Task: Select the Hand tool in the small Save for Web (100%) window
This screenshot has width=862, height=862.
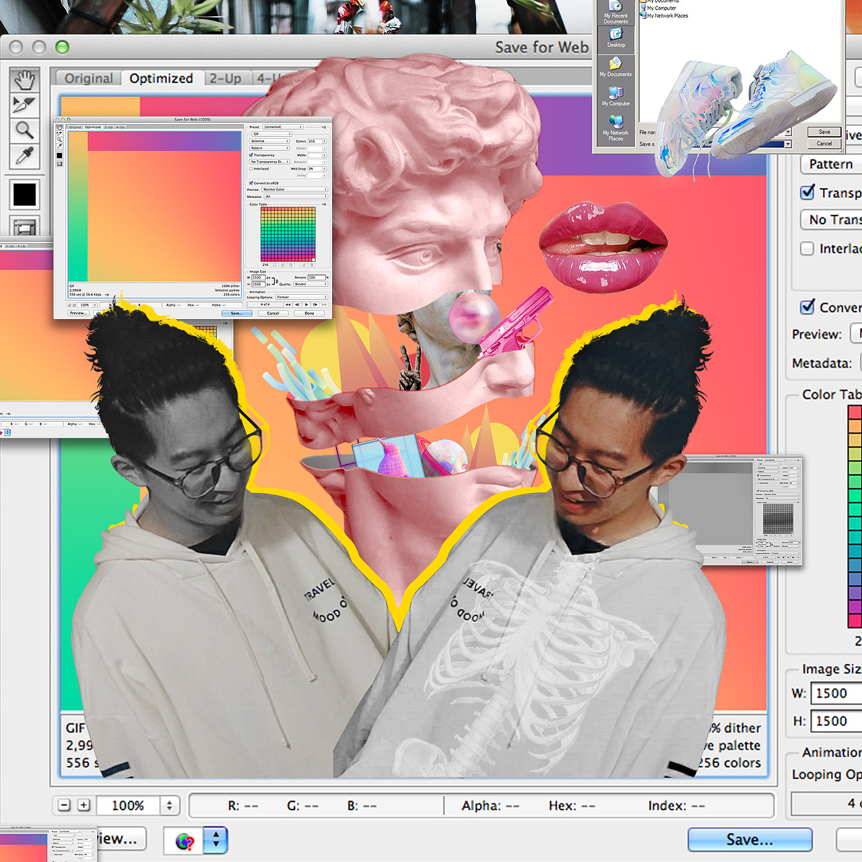Action: (59, 127)
